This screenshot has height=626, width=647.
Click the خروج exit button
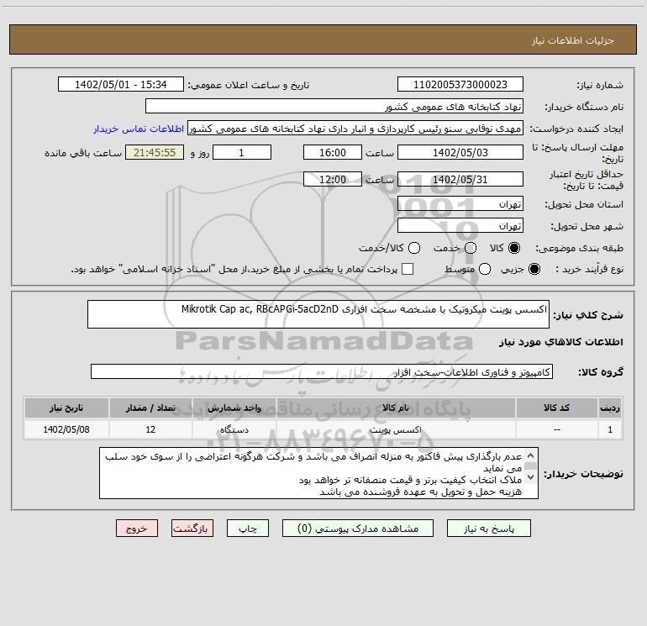(137, 529)
